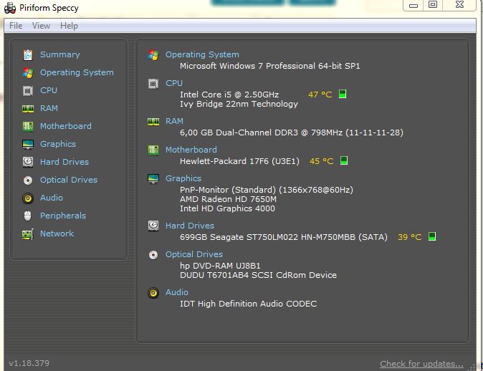Click the version number v1.18.379
The height and width of the screenshot is (371, 483).
pos(29,363)
